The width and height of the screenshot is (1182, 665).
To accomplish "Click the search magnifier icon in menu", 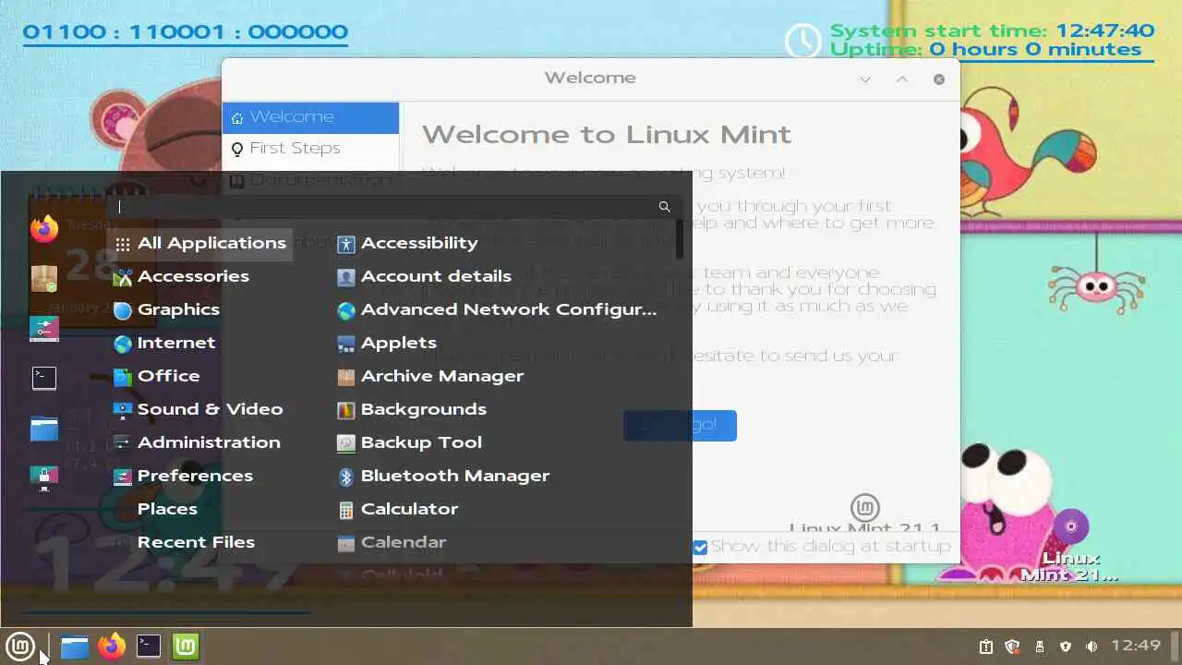I will tap(664, 207).
